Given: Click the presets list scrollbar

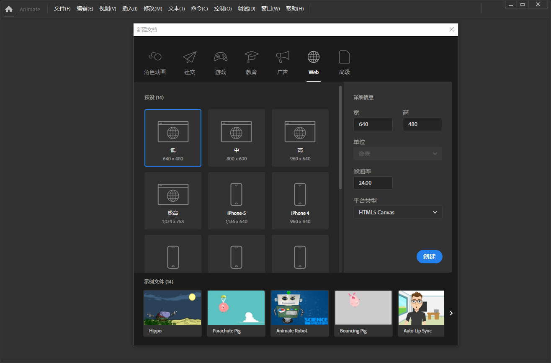Looking at the screenshot, I should [340, 137].
